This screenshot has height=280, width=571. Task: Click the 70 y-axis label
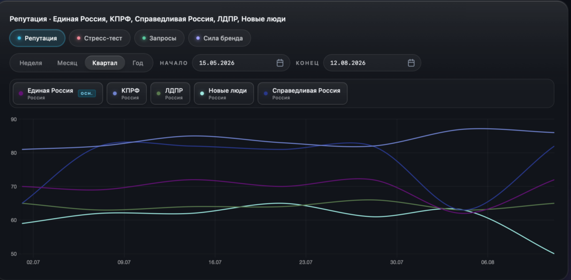click(x=13, y=186)
